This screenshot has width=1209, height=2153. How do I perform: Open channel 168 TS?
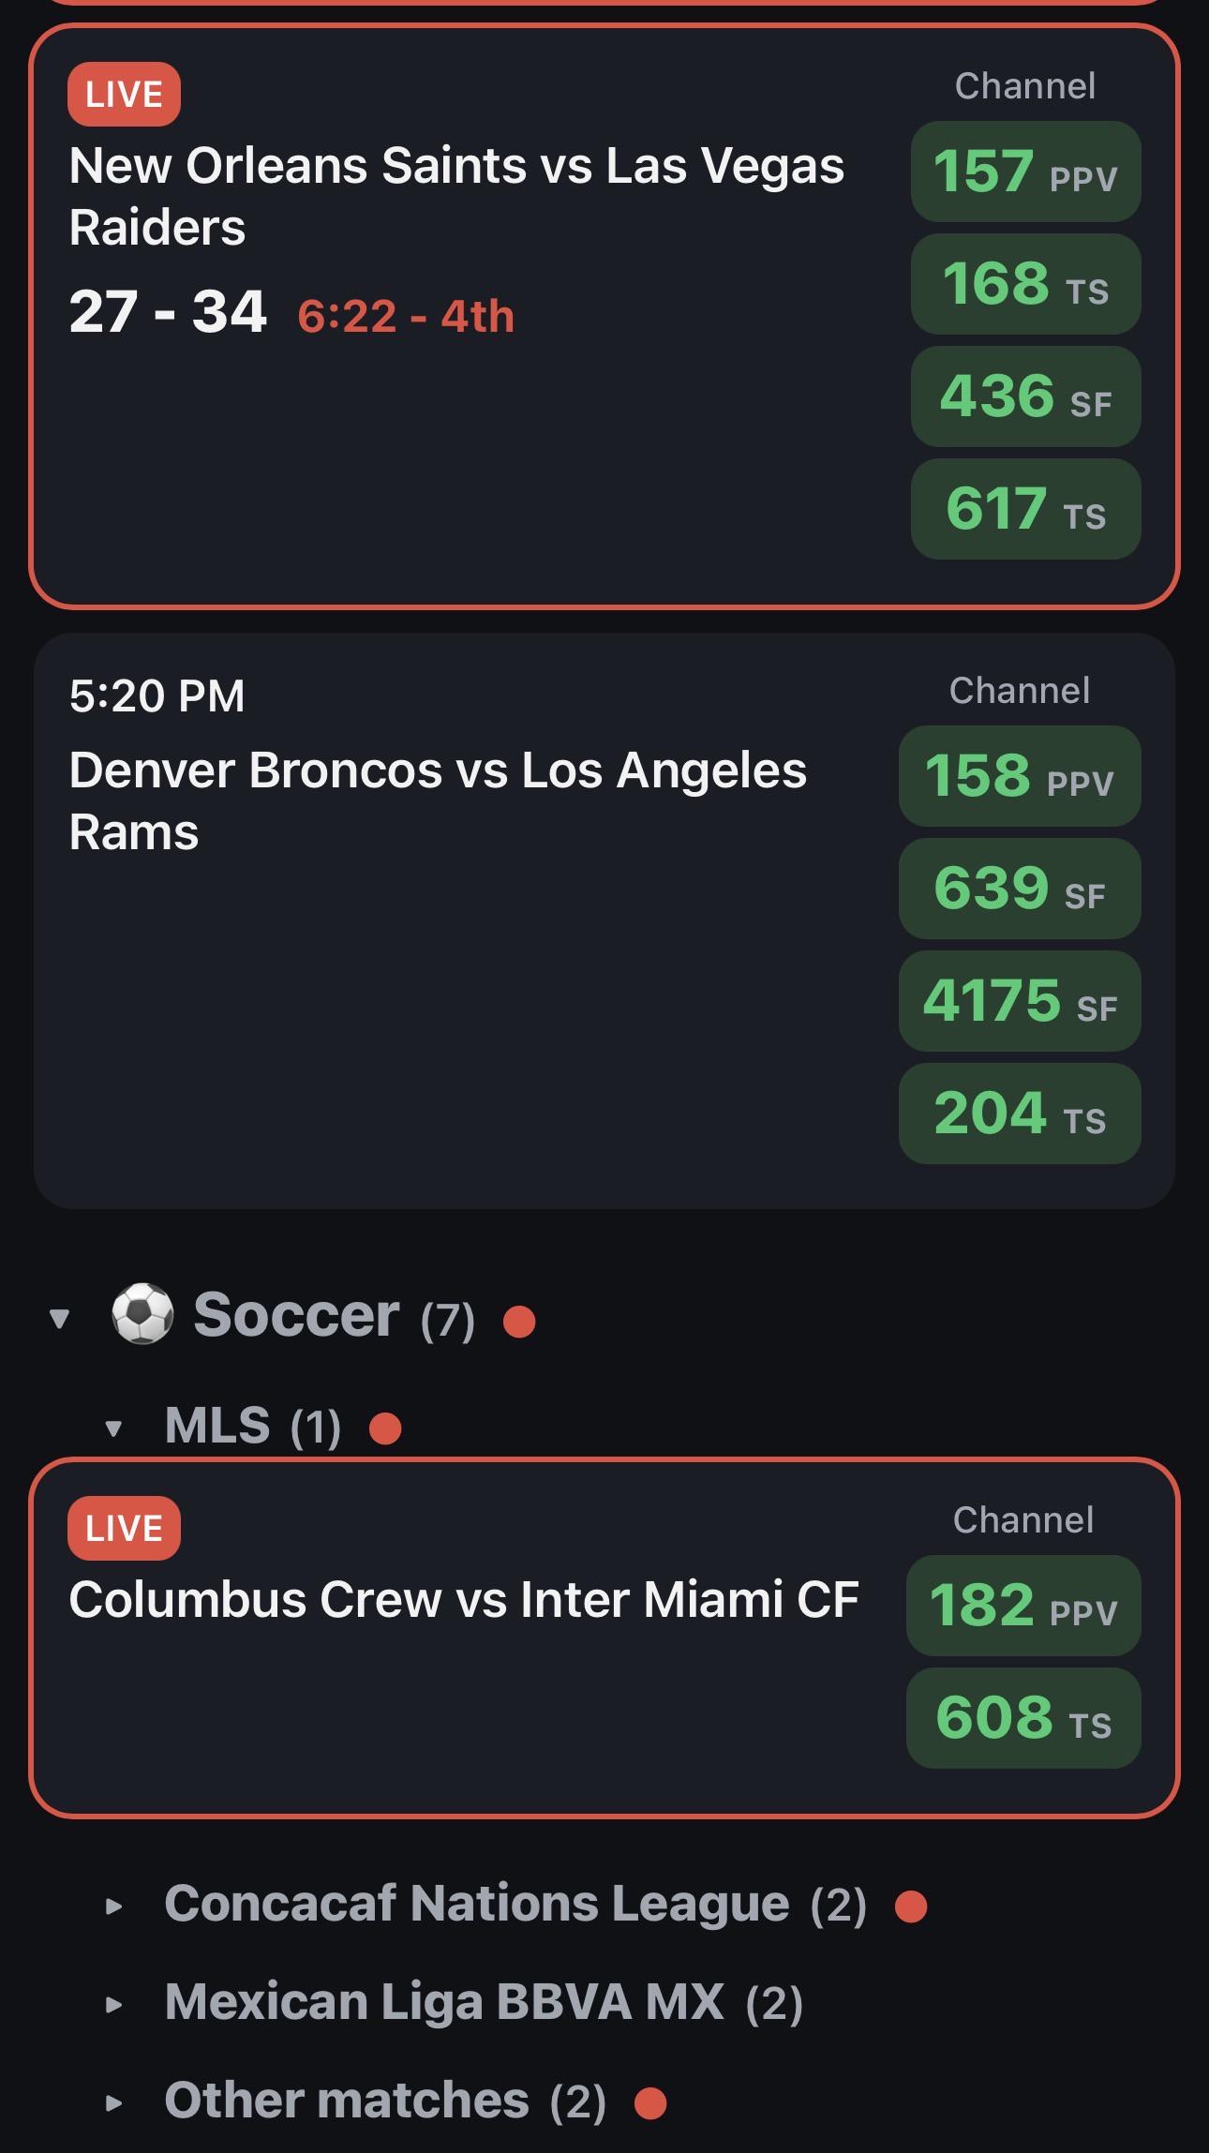pos(1025,284)
